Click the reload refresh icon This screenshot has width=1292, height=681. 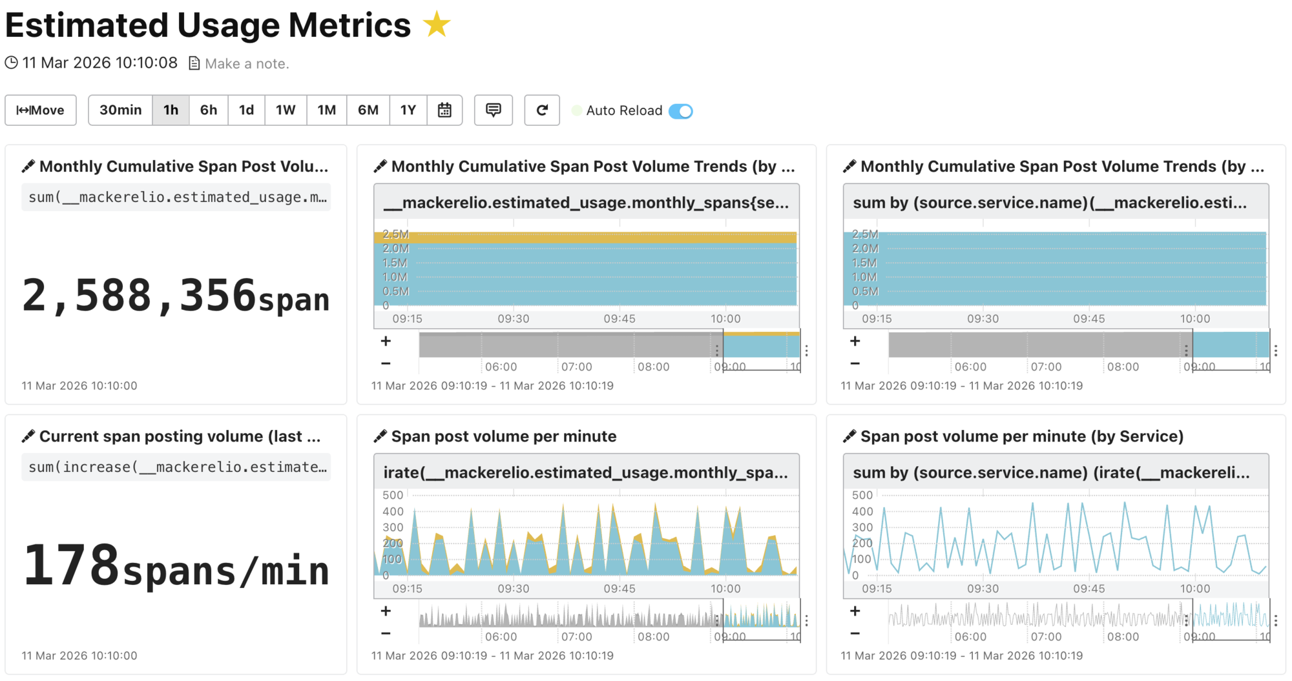tap(542, 110)
